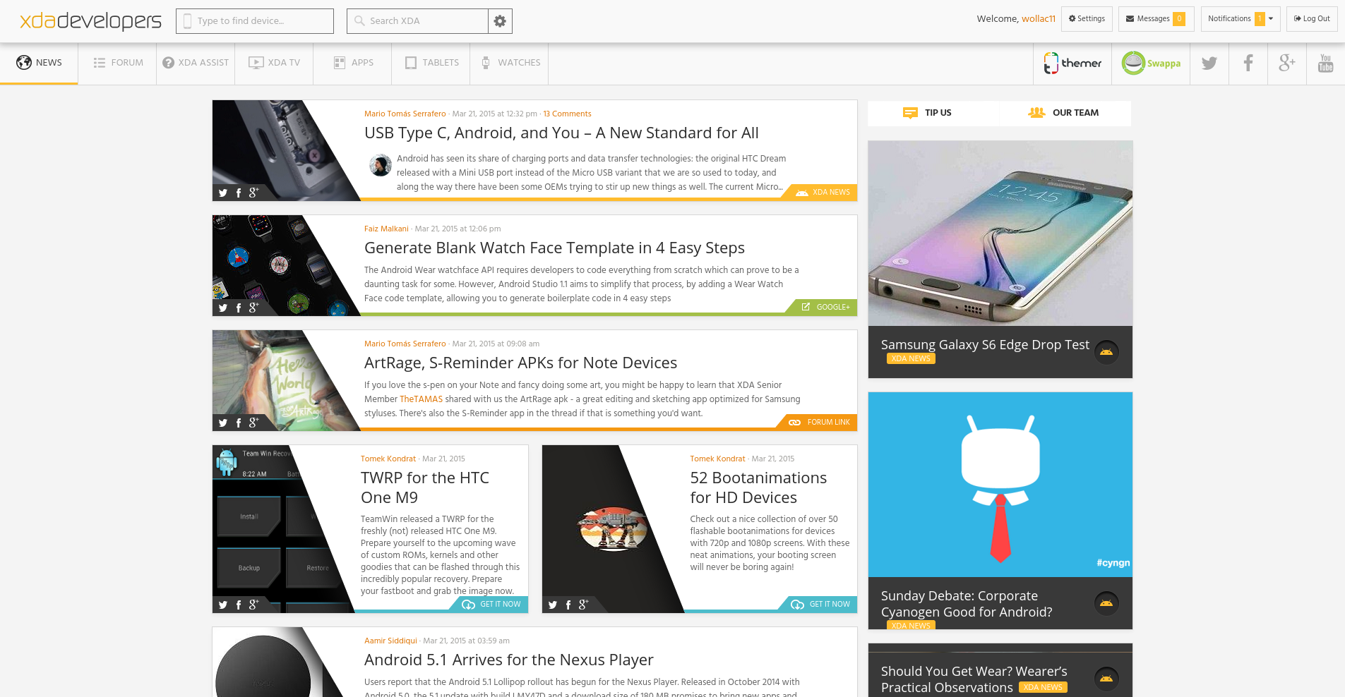The image size is (1345, 697).
Task: Open the wollac11 profile link
Action: [1038, 19]
